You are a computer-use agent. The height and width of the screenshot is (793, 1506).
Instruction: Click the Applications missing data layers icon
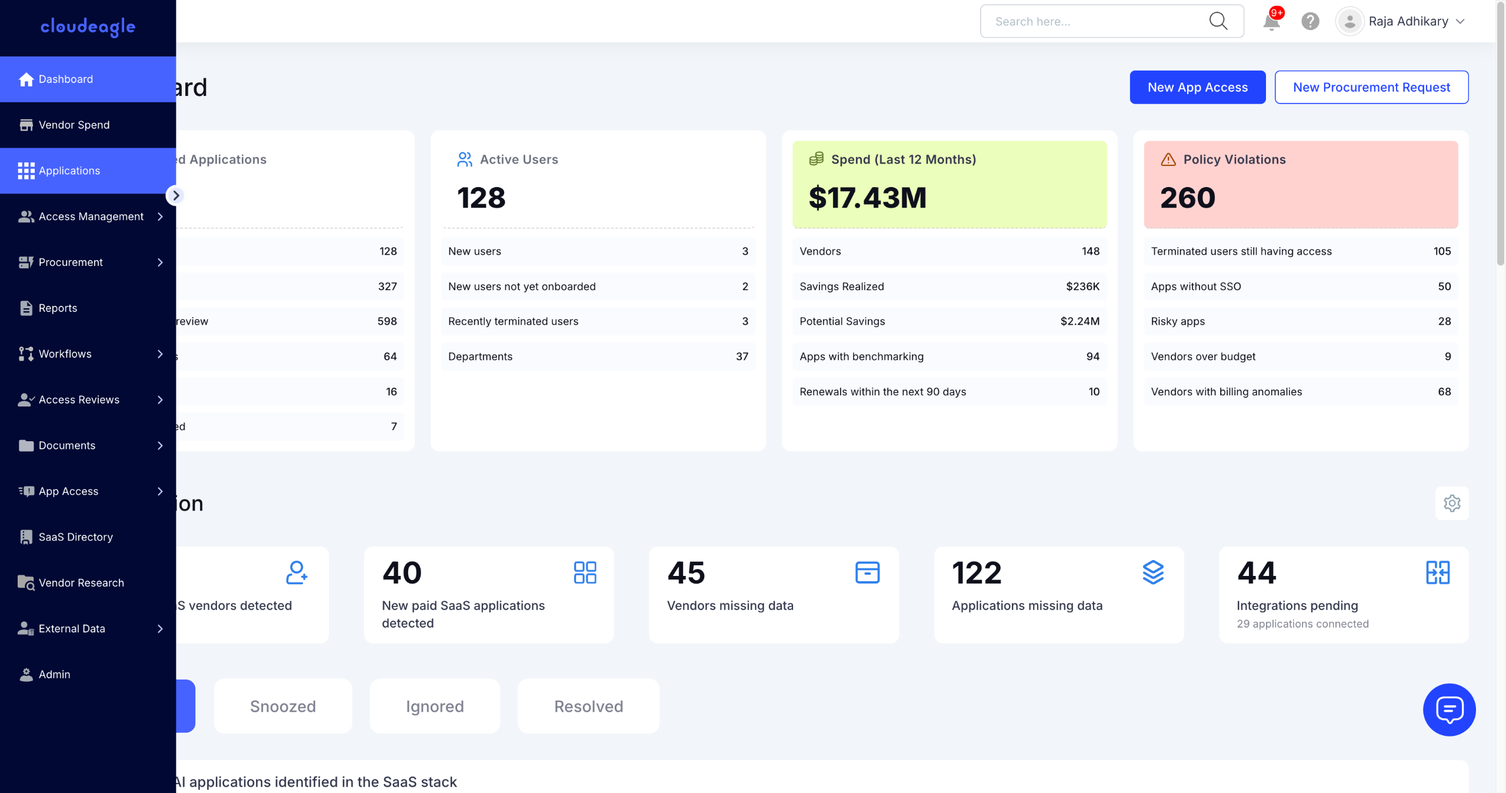[x=1153, y=572]
